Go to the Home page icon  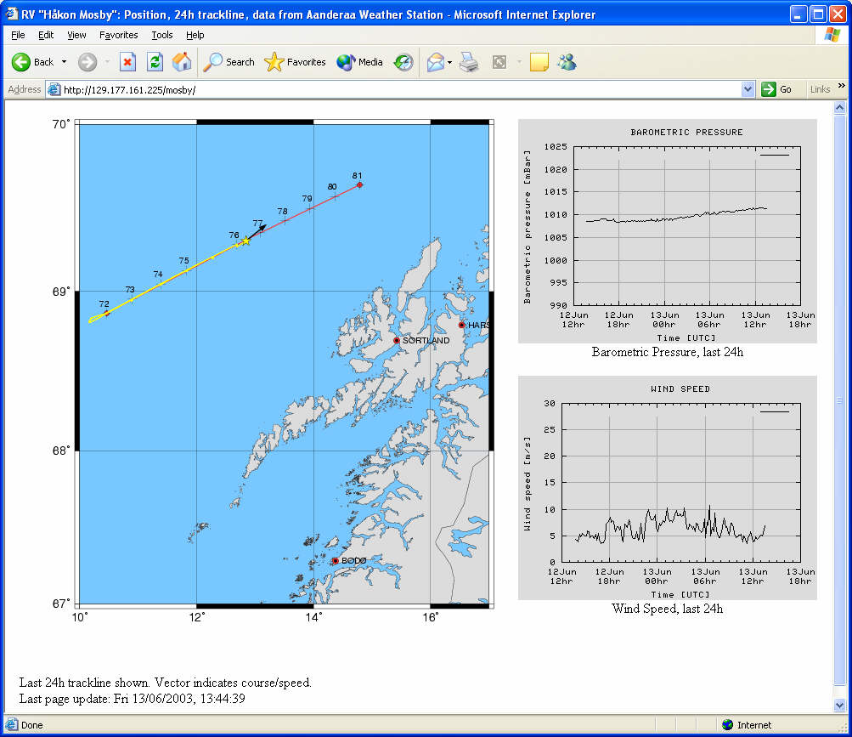[182, 62]
